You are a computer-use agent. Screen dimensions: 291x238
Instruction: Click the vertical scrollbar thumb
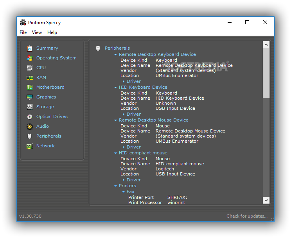pos(266,73)
